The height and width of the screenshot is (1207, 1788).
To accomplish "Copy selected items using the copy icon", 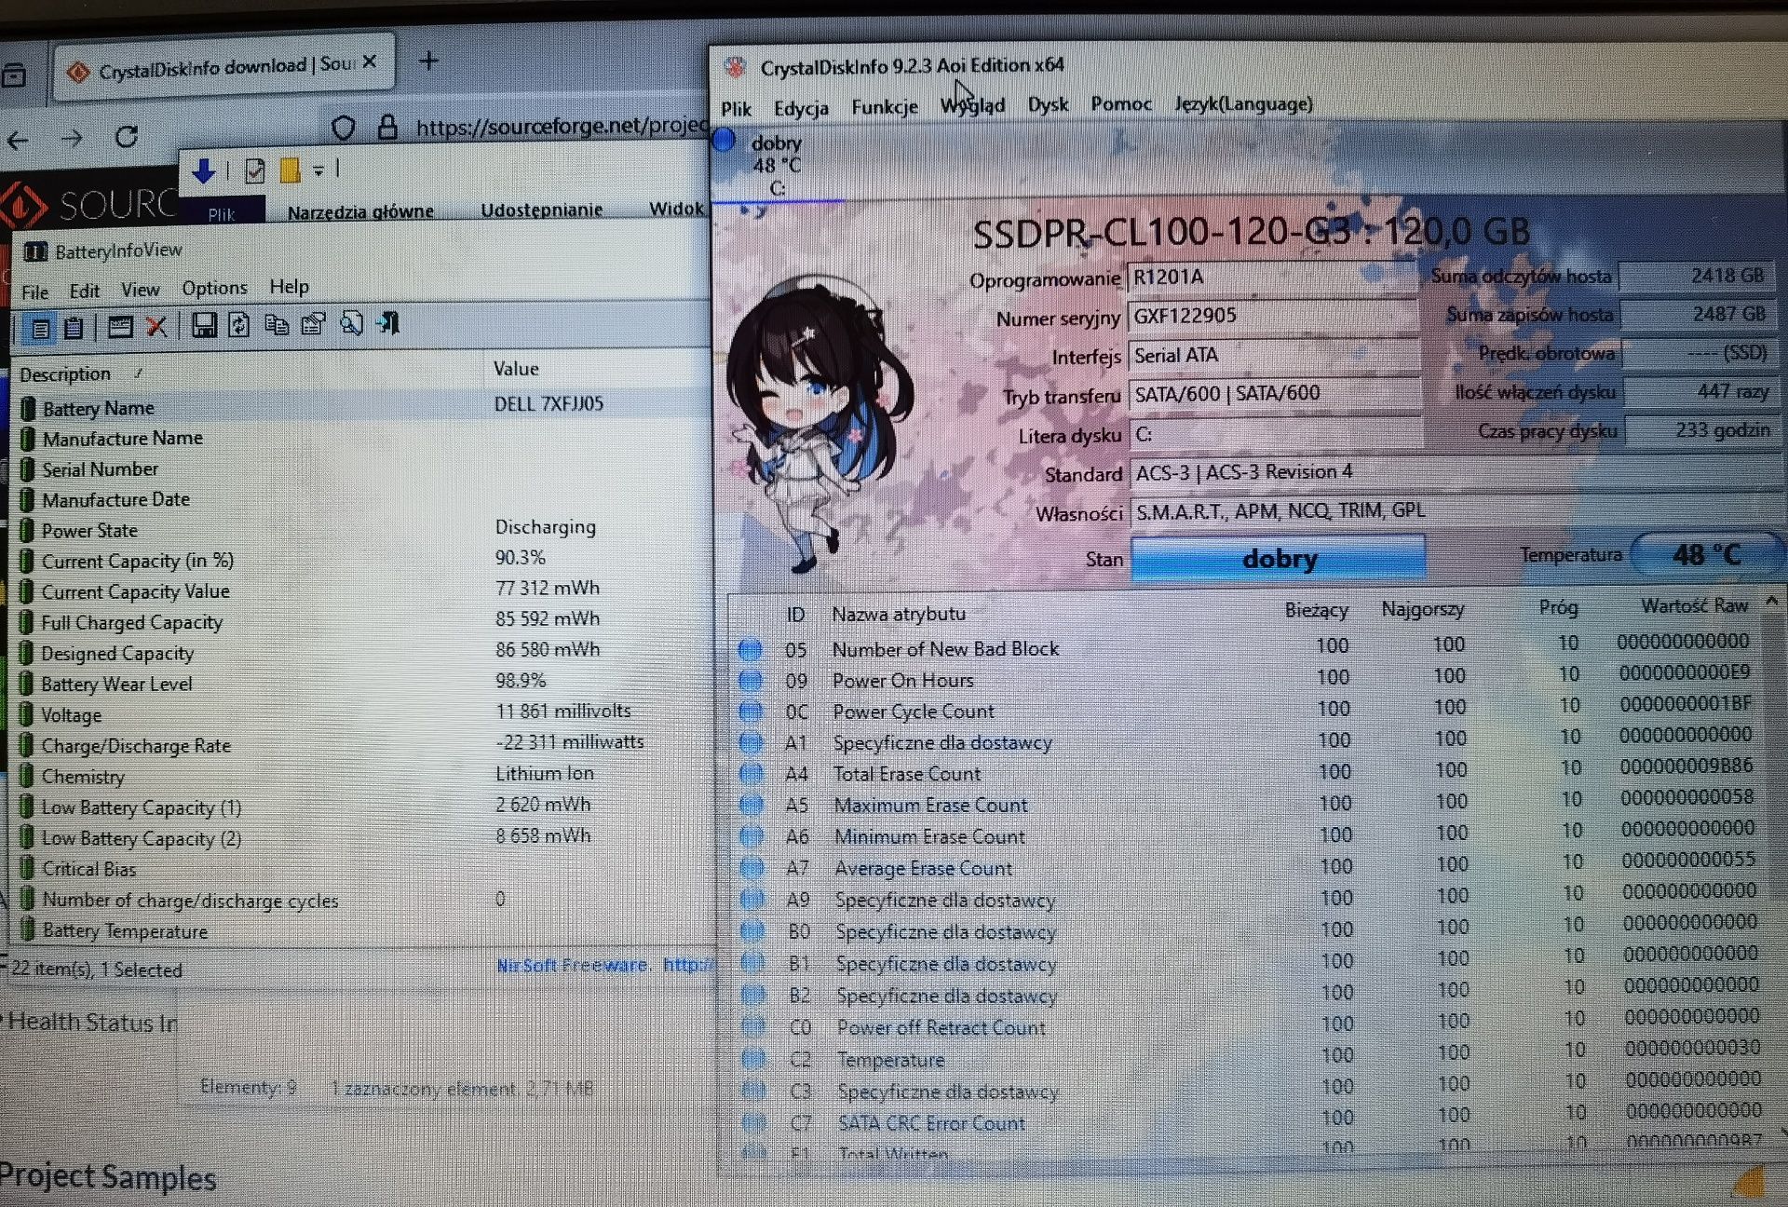I will (277, 324).
